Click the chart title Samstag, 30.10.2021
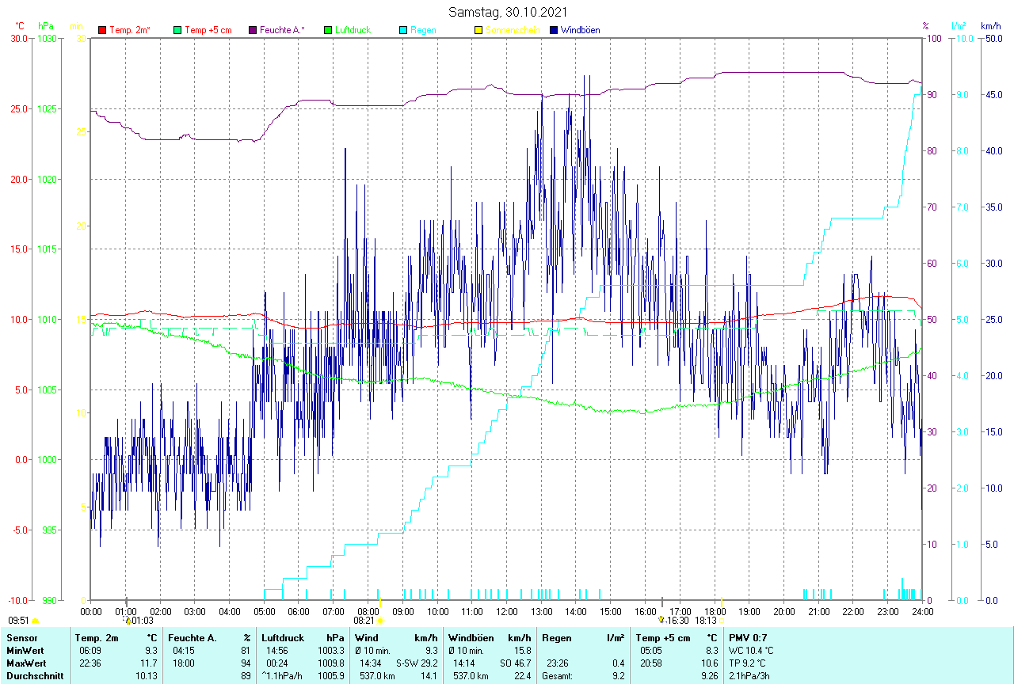Screen dimensions: 1014x684 [506, 12]
